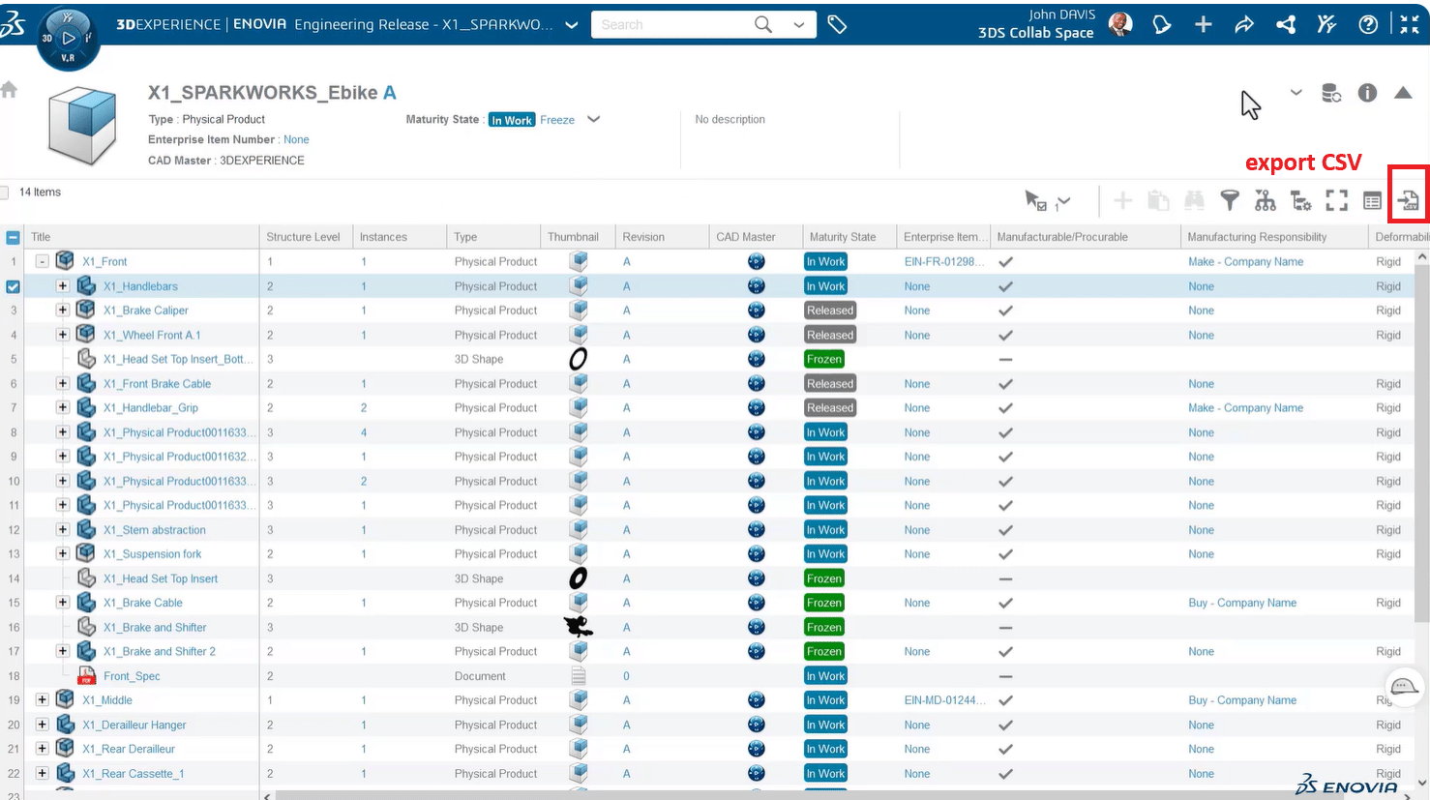This screenshot has height=800, width=1430.
Task: Expand the X1_Middle tree node
Action: pyautogui.click(x=42, y=700)
